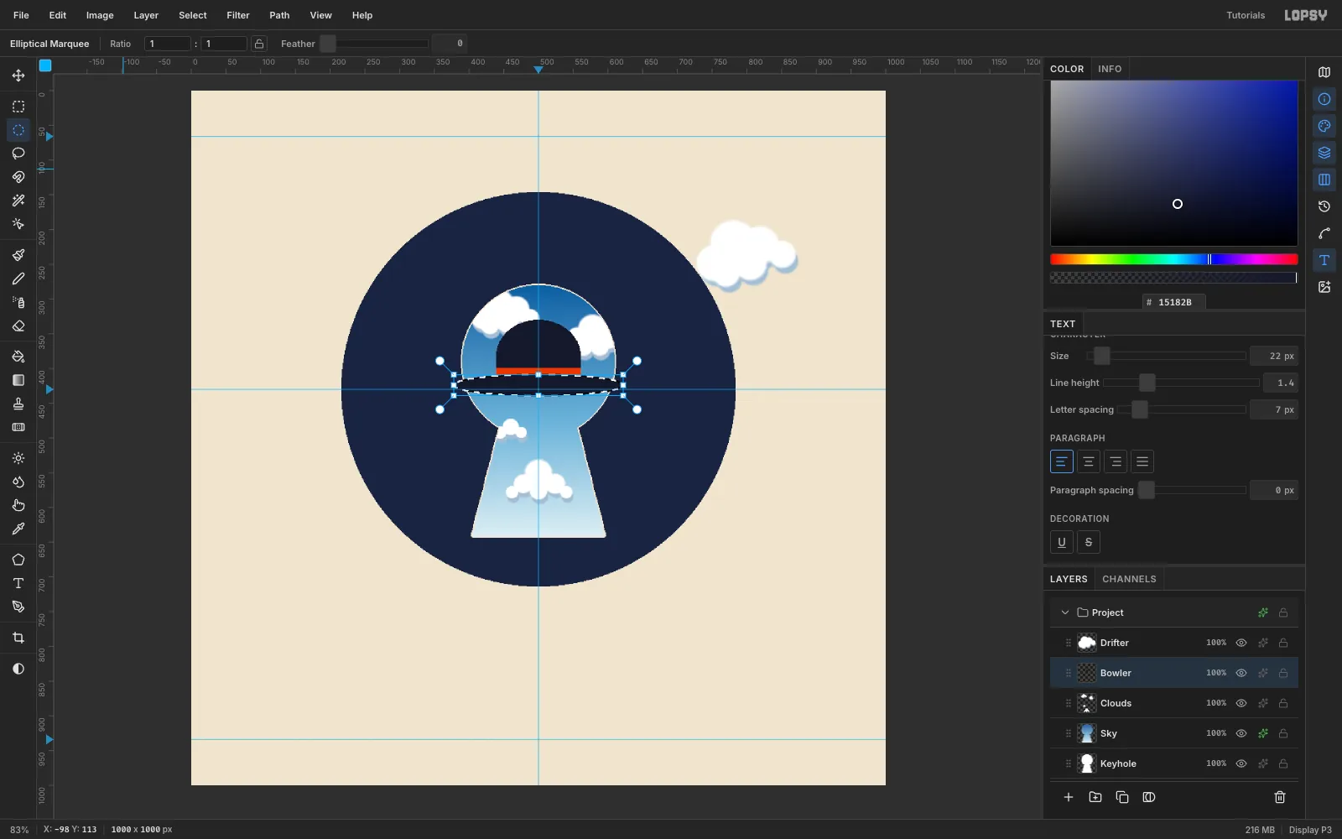
Task: Add a new layer with plus icon
Action: coord(1069,797)
